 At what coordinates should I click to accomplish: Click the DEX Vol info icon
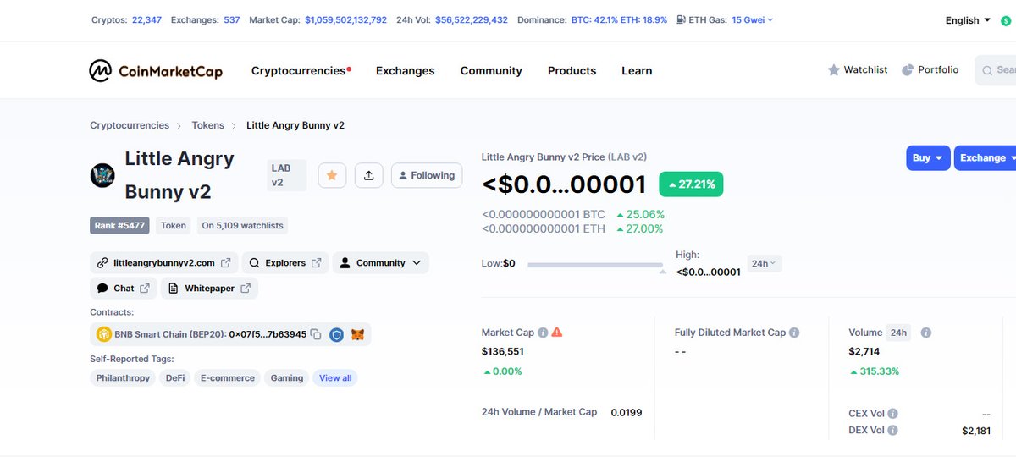(x=893, y=431)
